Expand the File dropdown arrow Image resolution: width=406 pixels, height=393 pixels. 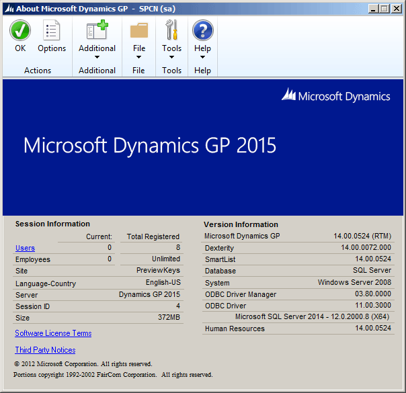[138, 58]
